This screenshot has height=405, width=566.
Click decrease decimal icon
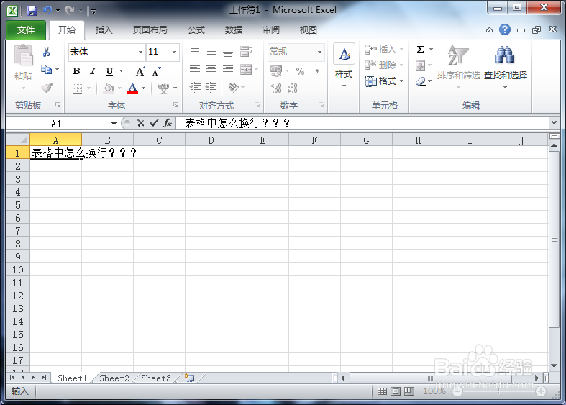[x=292, y=88]
